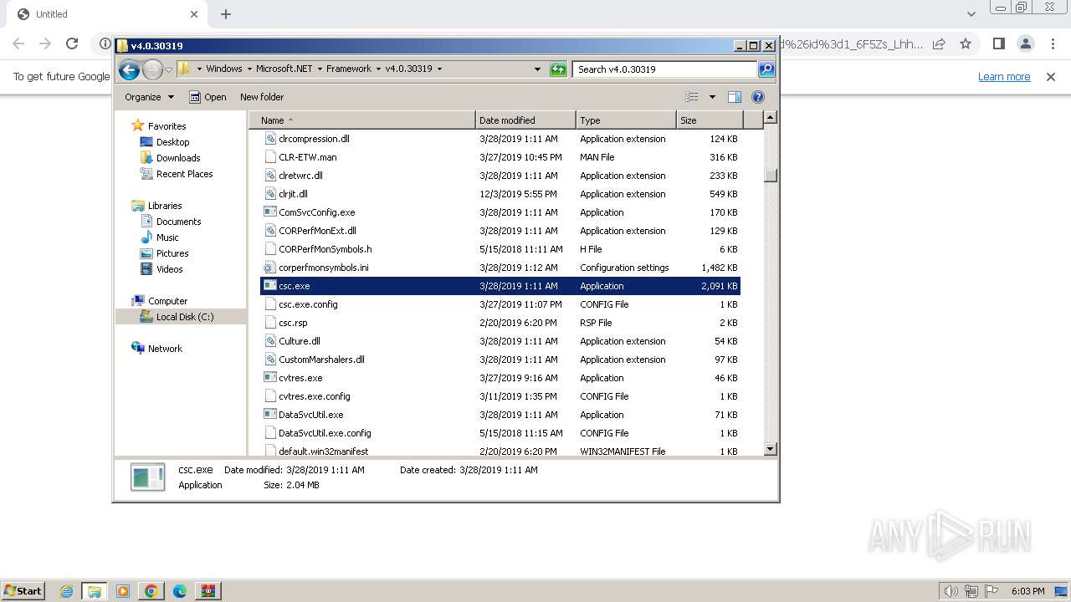Reload the Chrome page

[72, 43]
